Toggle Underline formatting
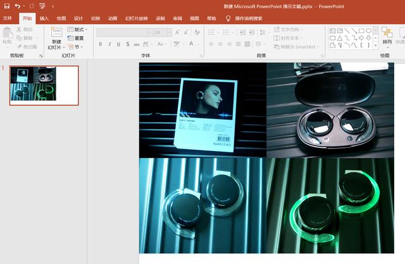The height and width of the screenshot is (264, 405). pos(118,44)
